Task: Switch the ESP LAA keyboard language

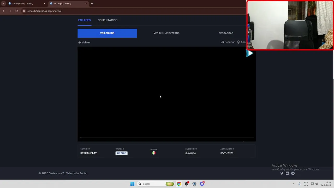Action: [x=306, y=184]
